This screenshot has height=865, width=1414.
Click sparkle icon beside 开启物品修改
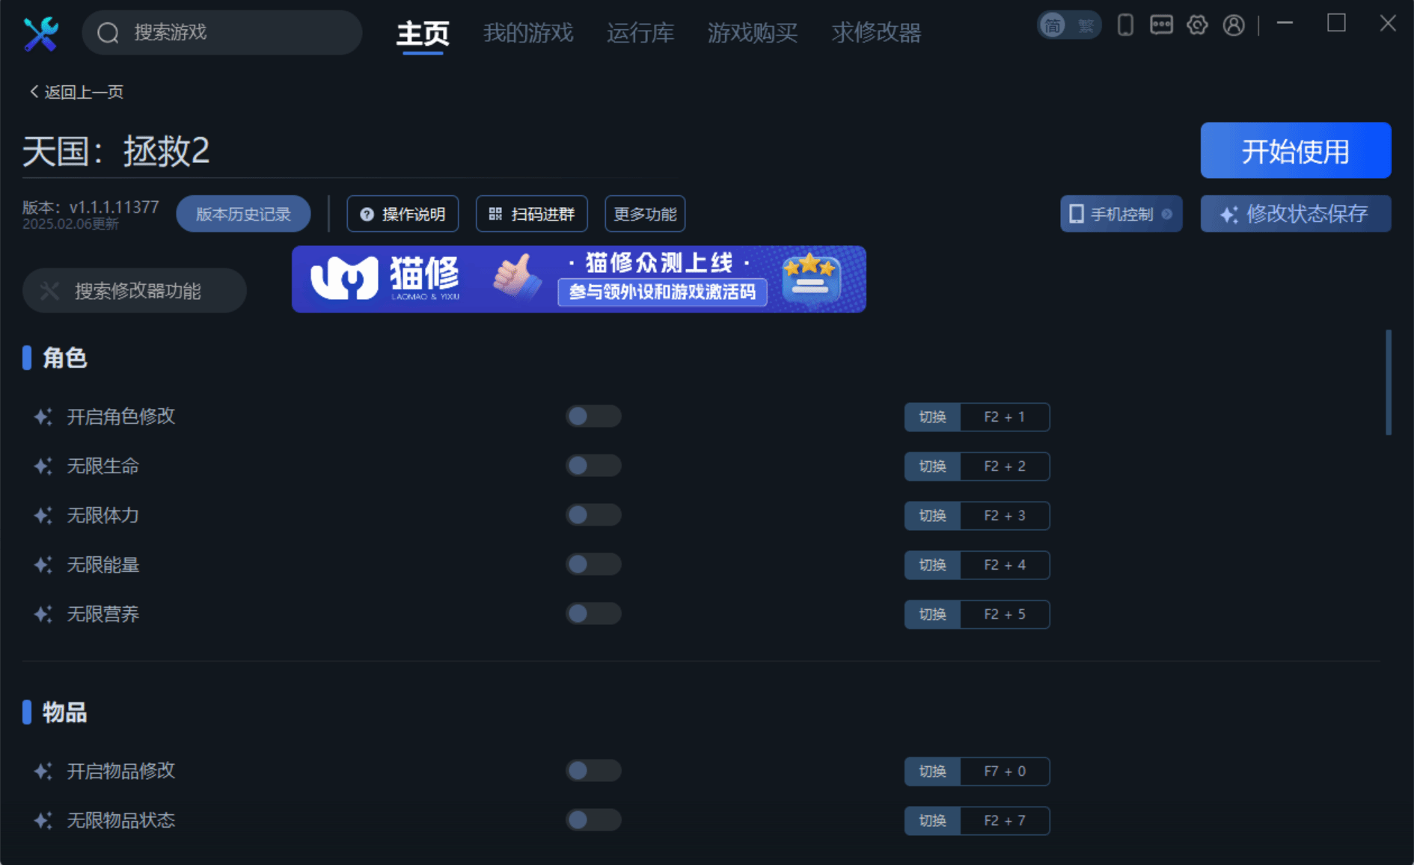[x=43, y=771]
